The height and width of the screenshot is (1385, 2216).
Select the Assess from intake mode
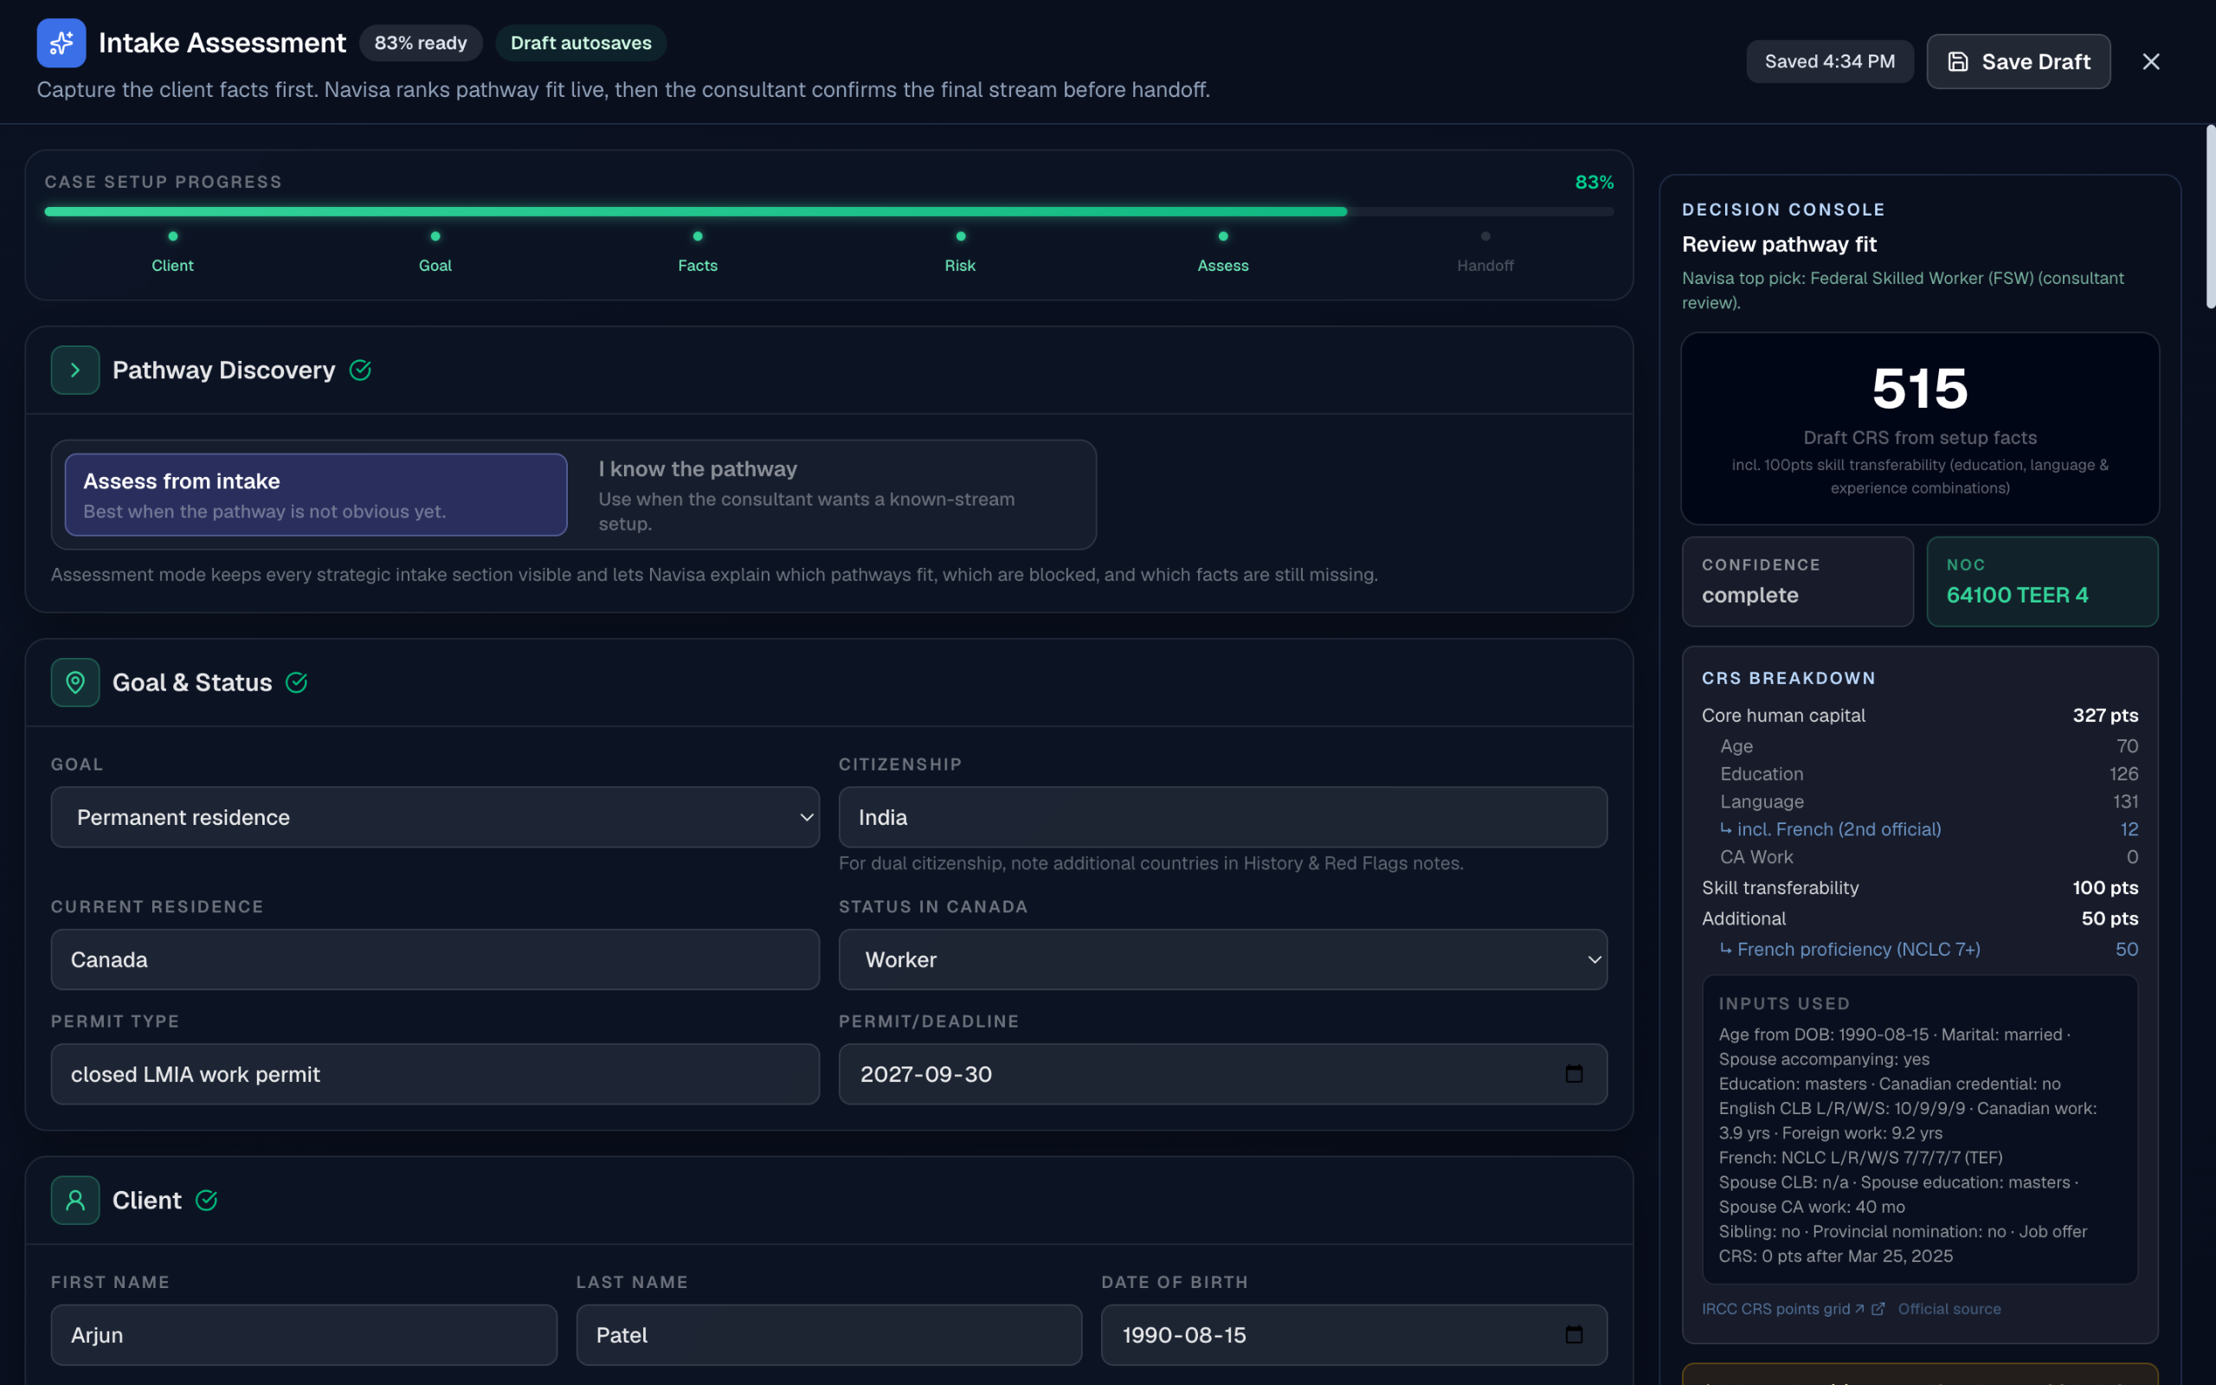316,494
